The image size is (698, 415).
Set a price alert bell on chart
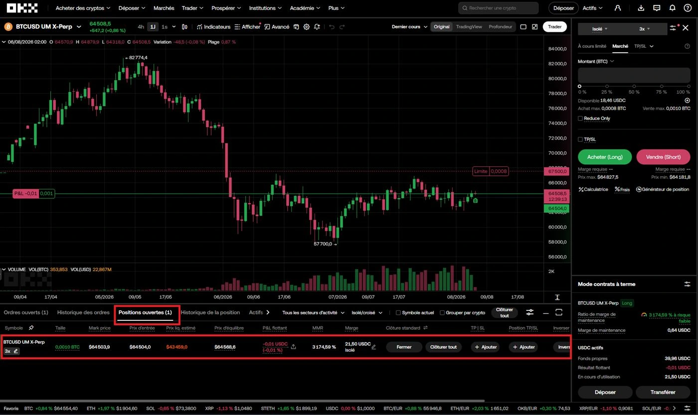coord(317,27)
